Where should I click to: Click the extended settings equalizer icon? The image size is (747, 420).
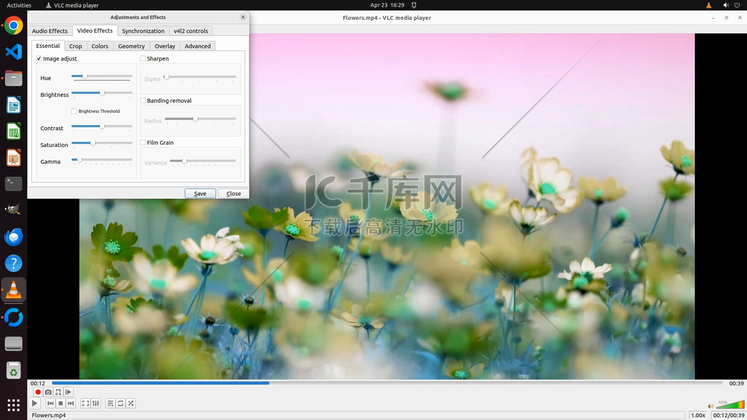[x=96, y=403]
